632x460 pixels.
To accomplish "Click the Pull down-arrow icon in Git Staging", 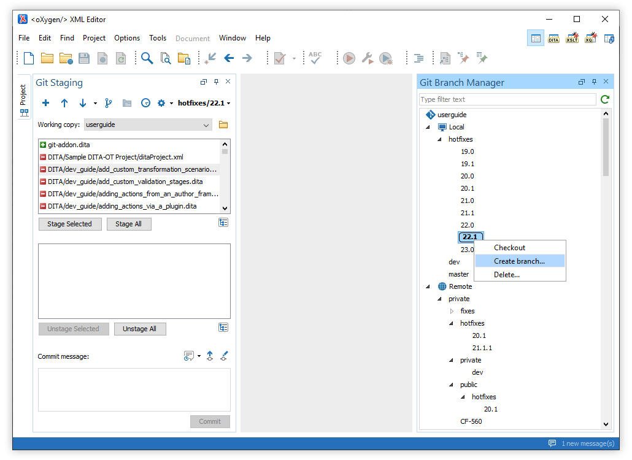I will pos(83,103).
